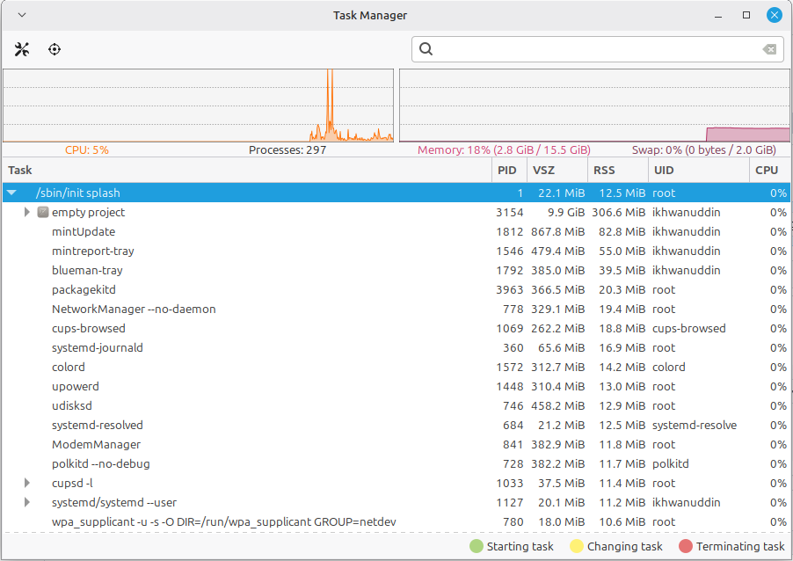The width and height of the screenshot is (793, 561).
Task: Expand the cupsd -l process row
Action: [x=26, y=483]
